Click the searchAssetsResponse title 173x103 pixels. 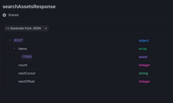pyautogui.click(x=29, y=7)
